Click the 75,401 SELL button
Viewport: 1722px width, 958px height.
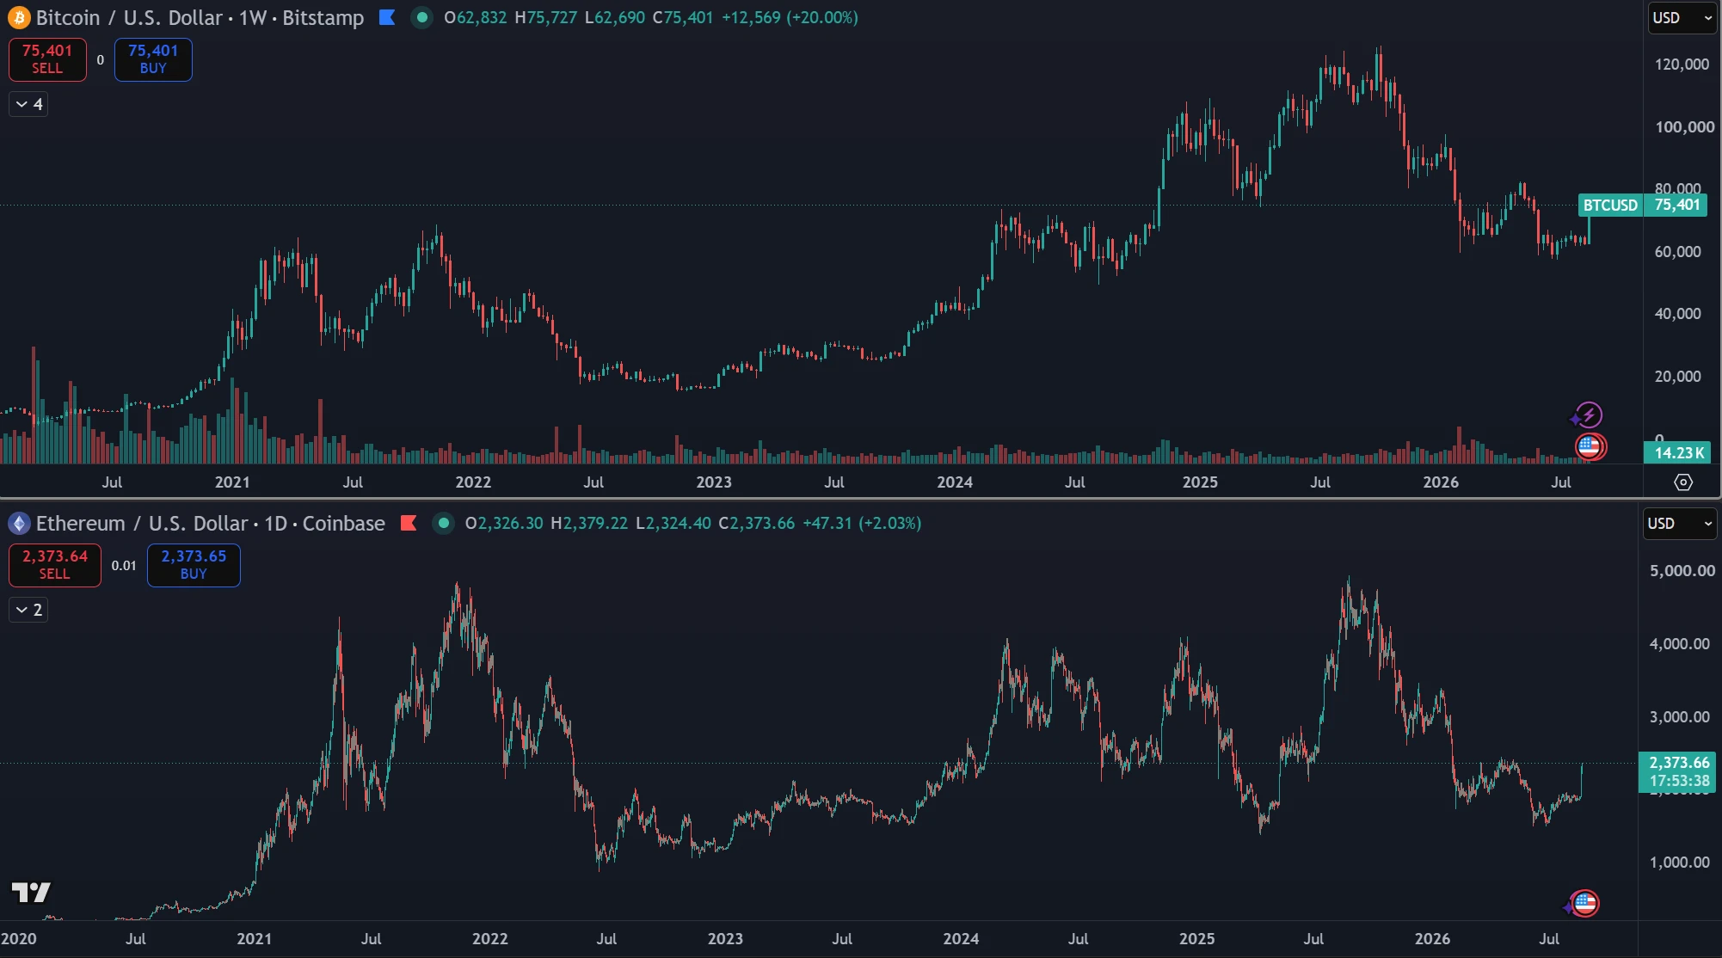(x=47, y=59)
